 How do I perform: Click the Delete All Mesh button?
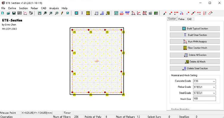click(195, 62)
